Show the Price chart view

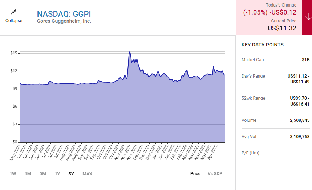(x=195, y=174)
